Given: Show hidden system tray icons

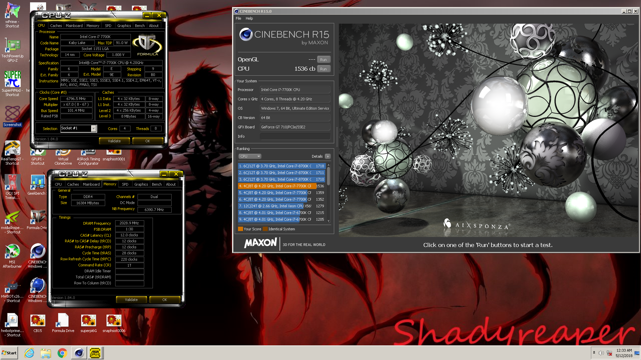Looking at the screenshot, I should pos(594,353).
